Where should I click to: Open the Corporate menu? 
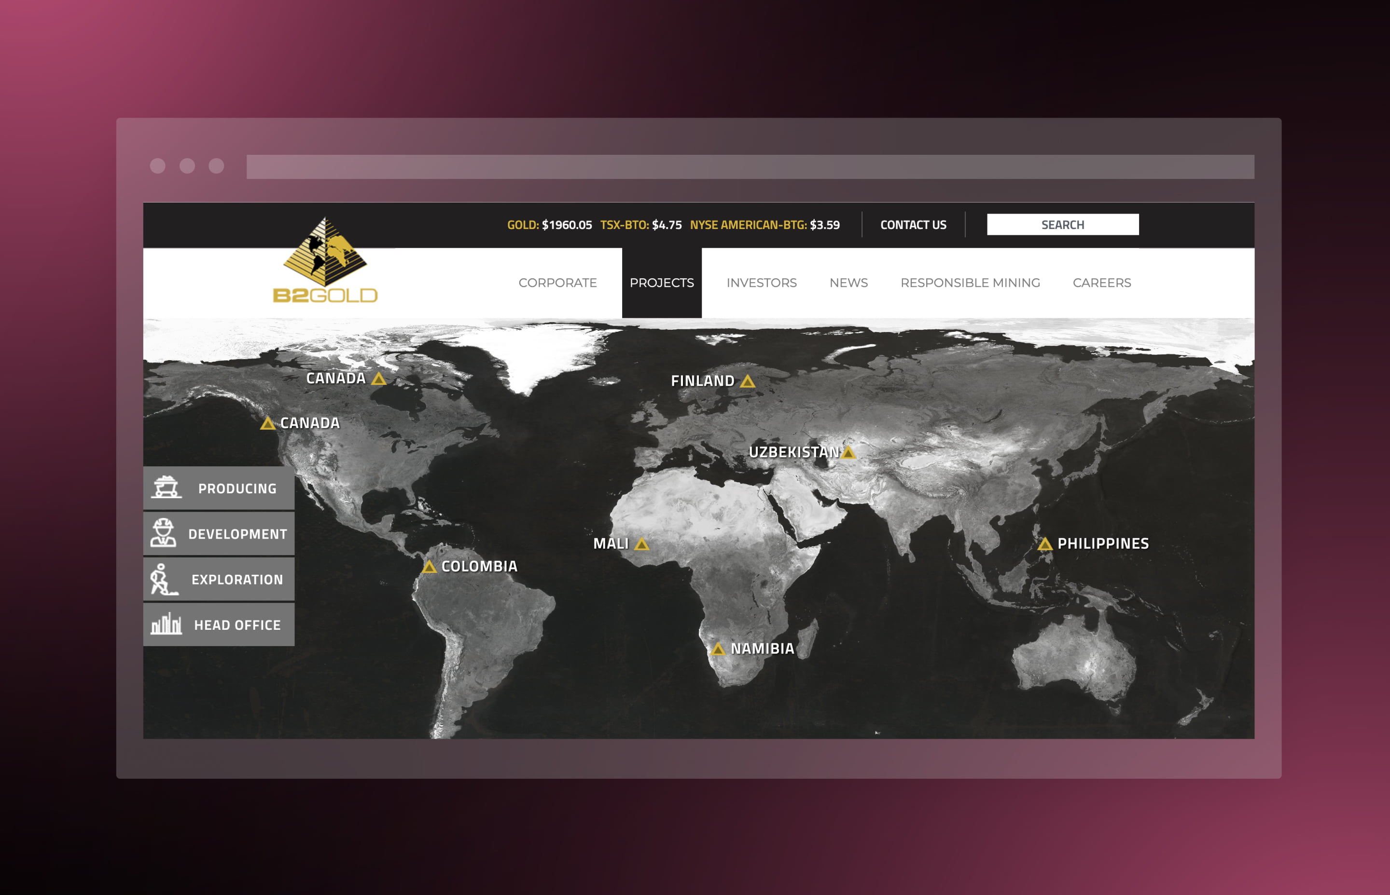coord(558,283)
